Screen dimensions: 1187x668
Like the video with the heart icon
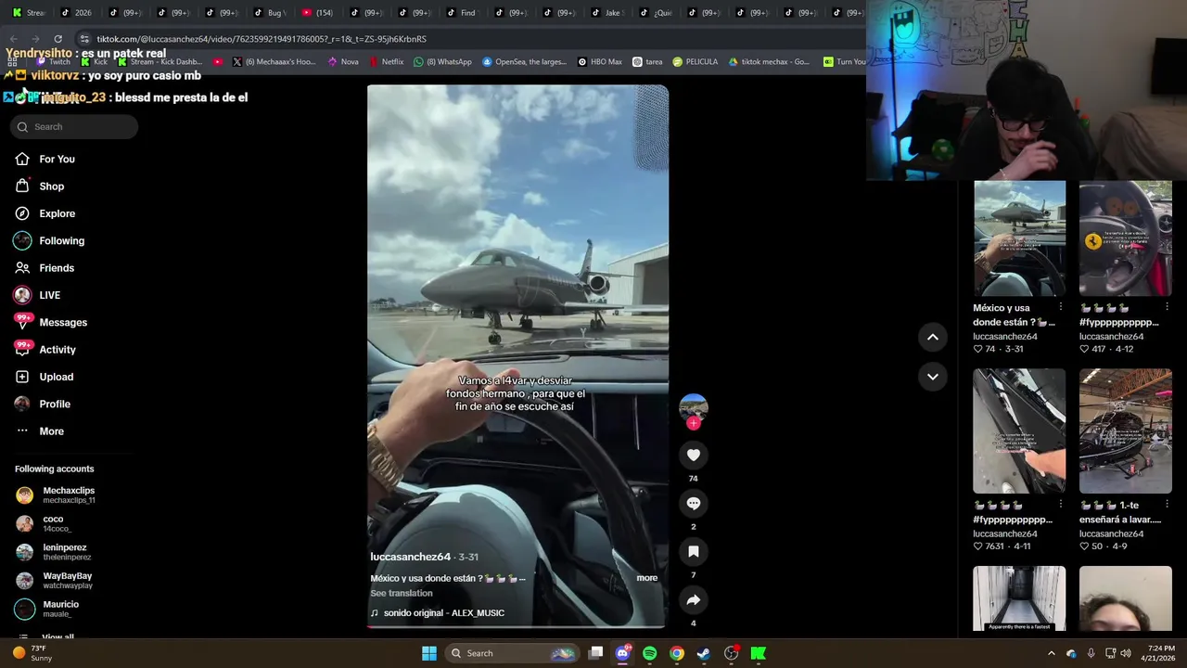click(694, 455)
